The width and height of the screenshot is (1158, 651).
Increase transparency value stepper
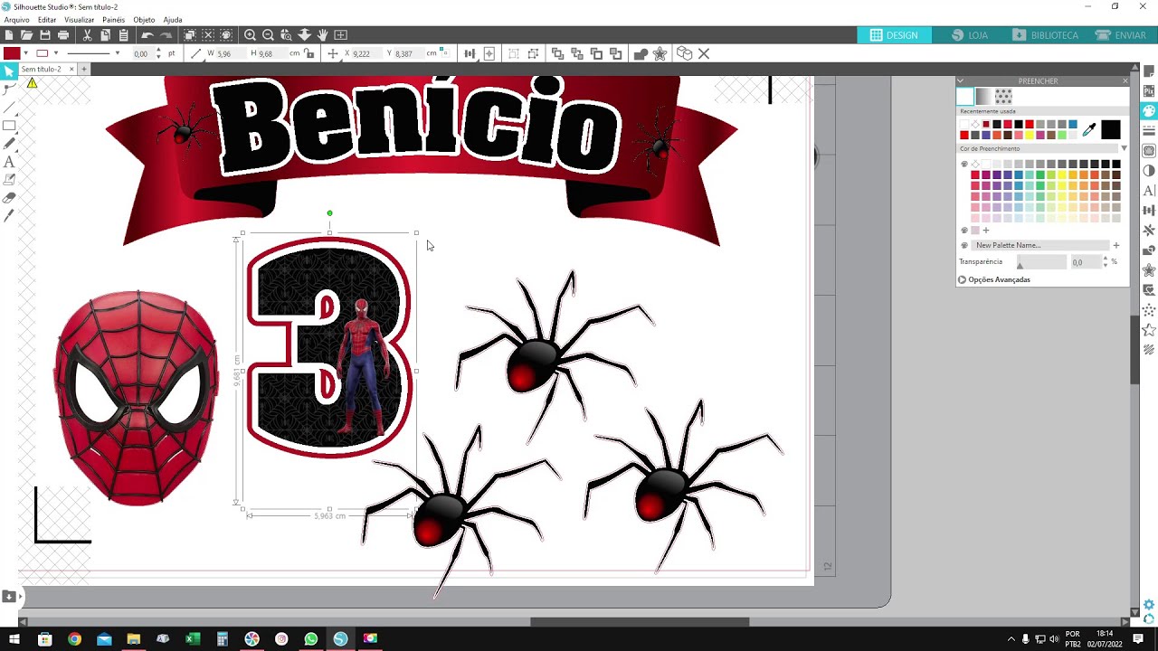point(1105,259)
